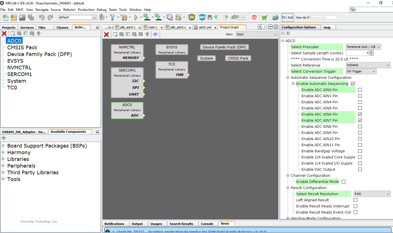Select the CMSIS Pack block in Project Graph
This screenshot has width=393, height=233.
(238, 58)
